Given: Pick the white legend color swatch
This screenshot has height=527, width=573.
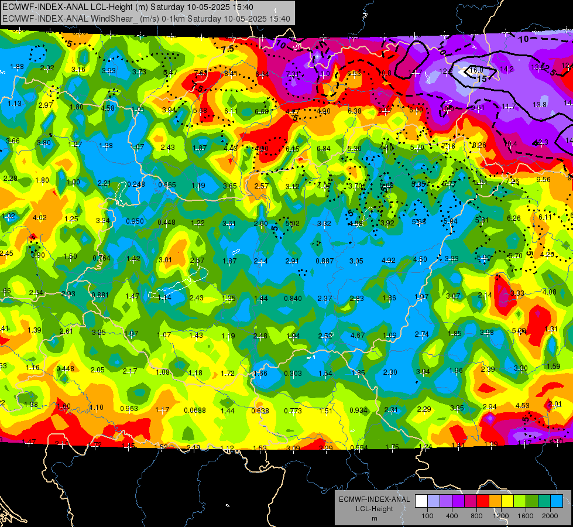Looking at the screenshot, I should coord(421,501).
